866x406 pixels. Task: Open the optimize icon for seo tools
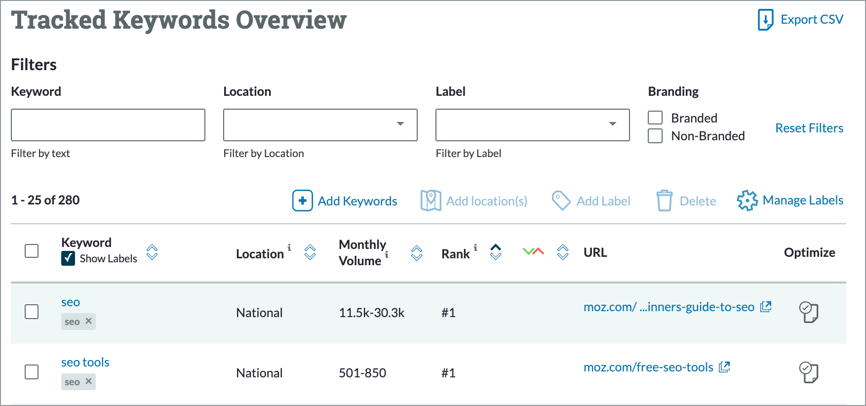(808, 372)
